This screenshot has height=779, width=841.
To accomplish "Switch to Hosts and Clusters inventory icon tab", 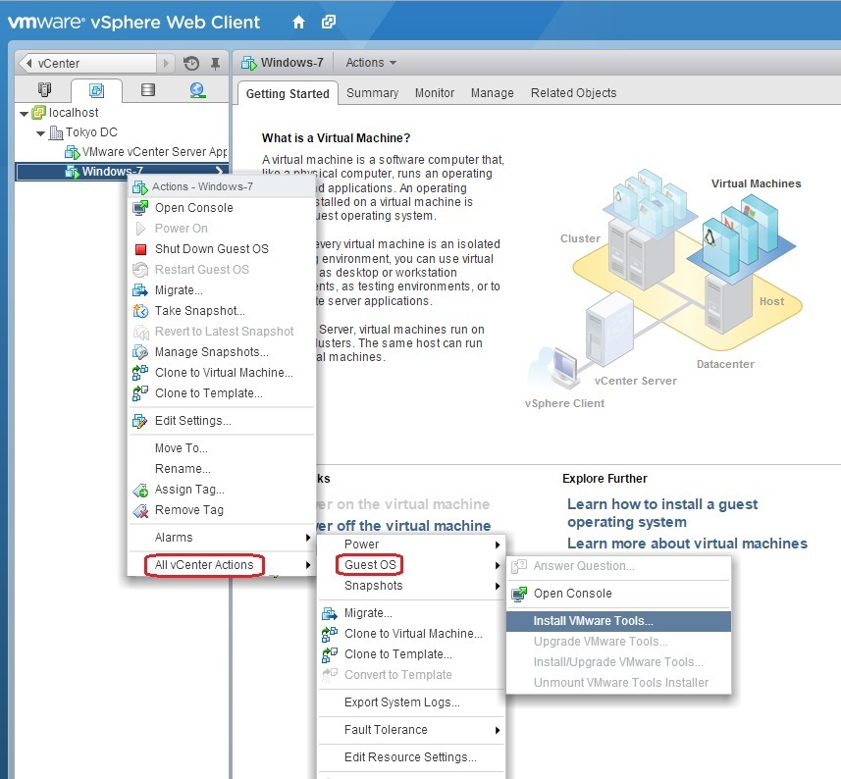I will click(x=45, y=89).
